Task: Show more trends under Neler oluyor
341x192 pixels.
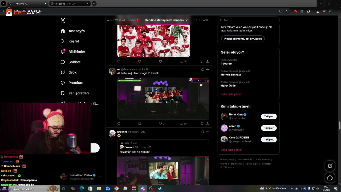Action: pyautogui.click(x=231, y=94)
